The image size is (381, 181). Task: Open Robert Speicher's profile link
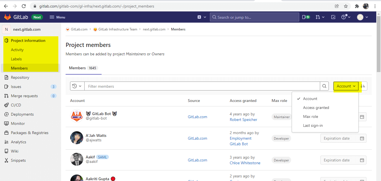[243, 120]
